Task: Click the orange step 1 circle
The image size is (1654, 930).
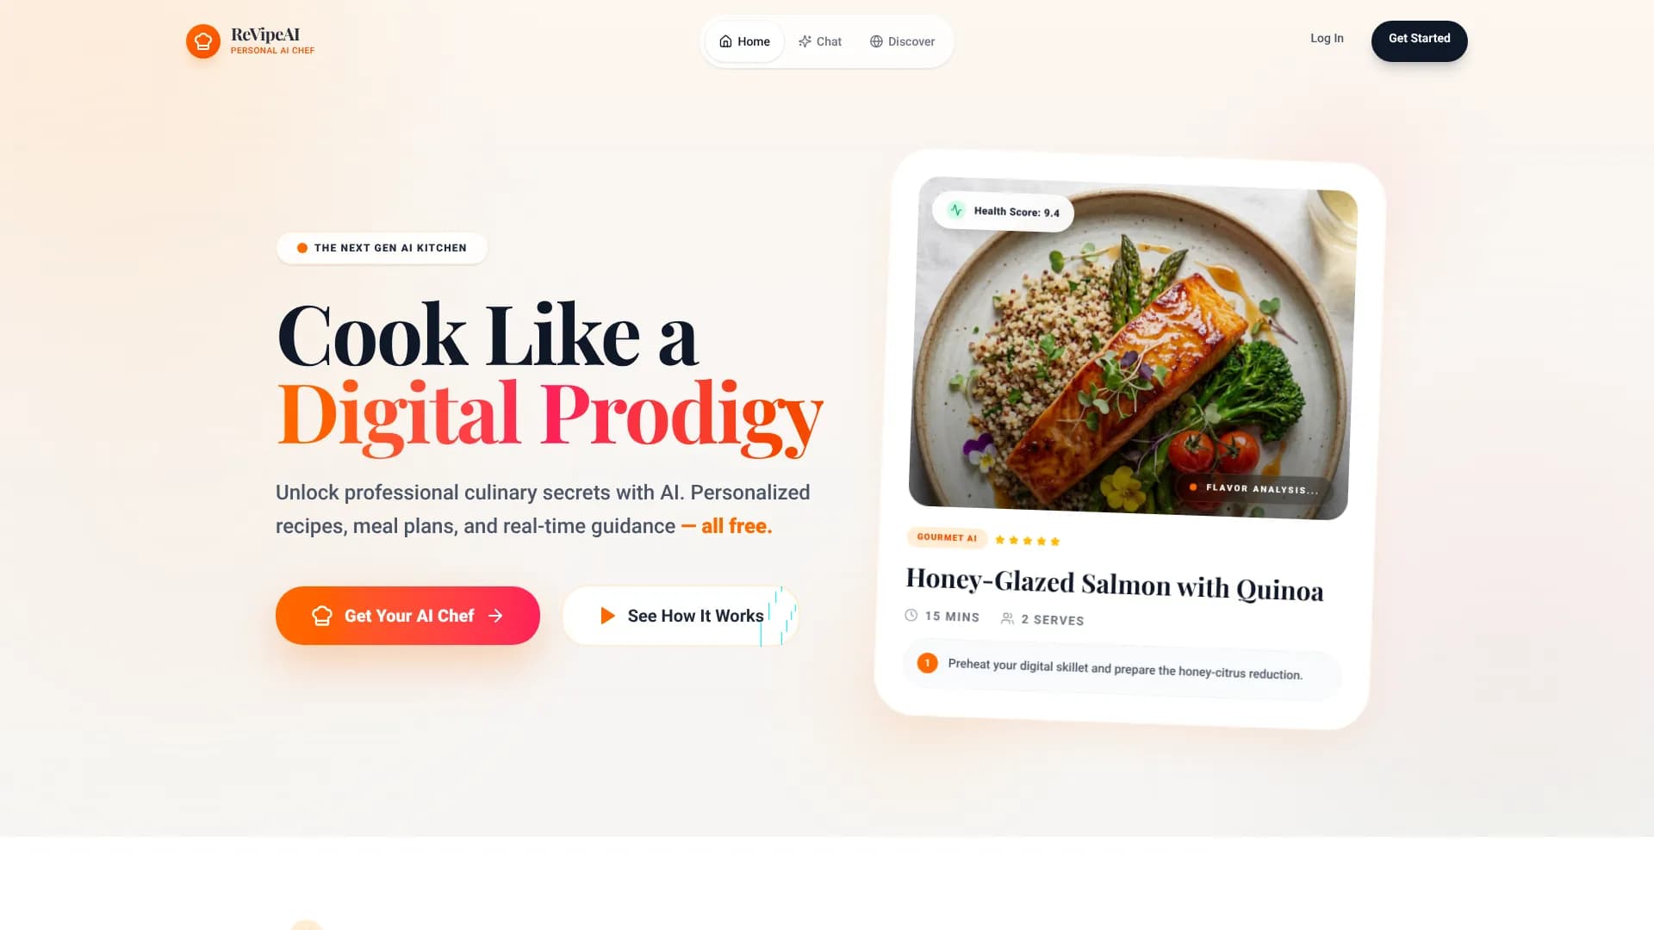Action: point(927,663)
